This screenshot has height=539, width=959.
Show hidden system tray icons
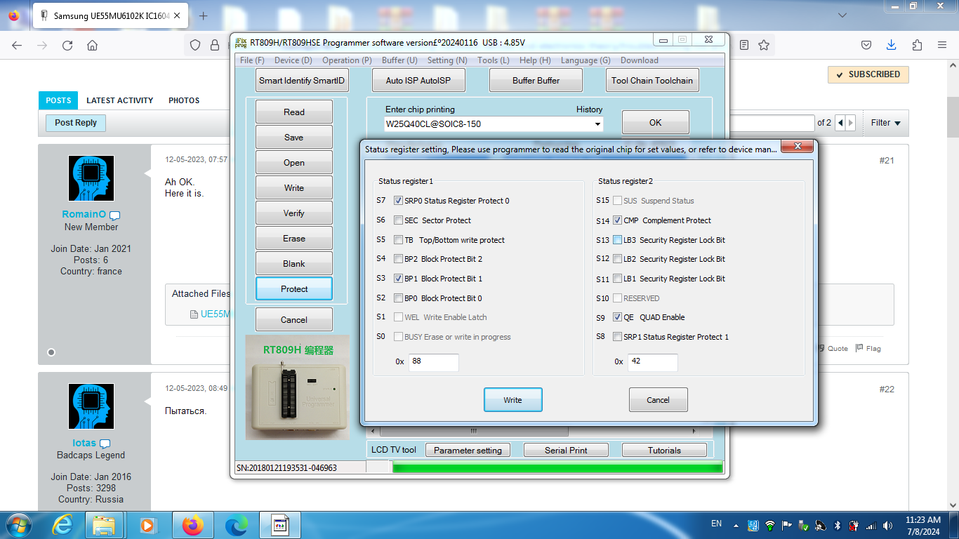[736, 525]
